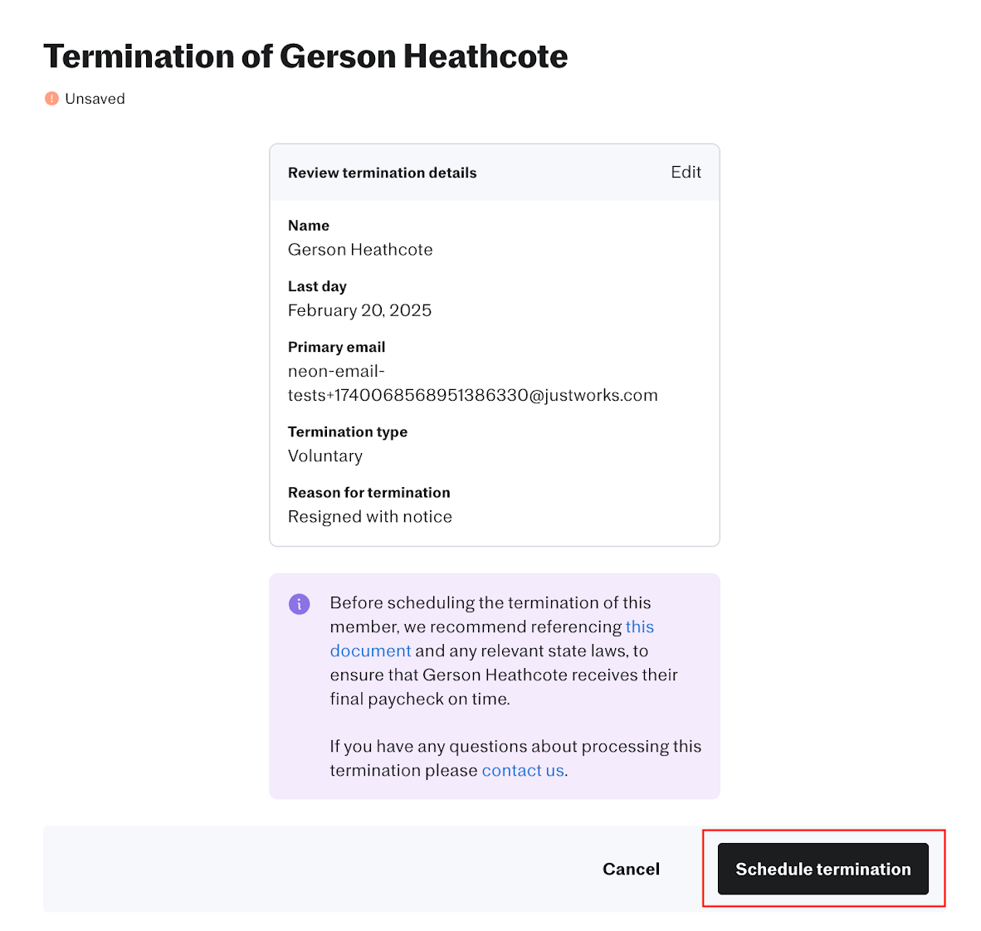Click the Name field label
Viewport: 981px width, 931px height.
click(309, 226)
